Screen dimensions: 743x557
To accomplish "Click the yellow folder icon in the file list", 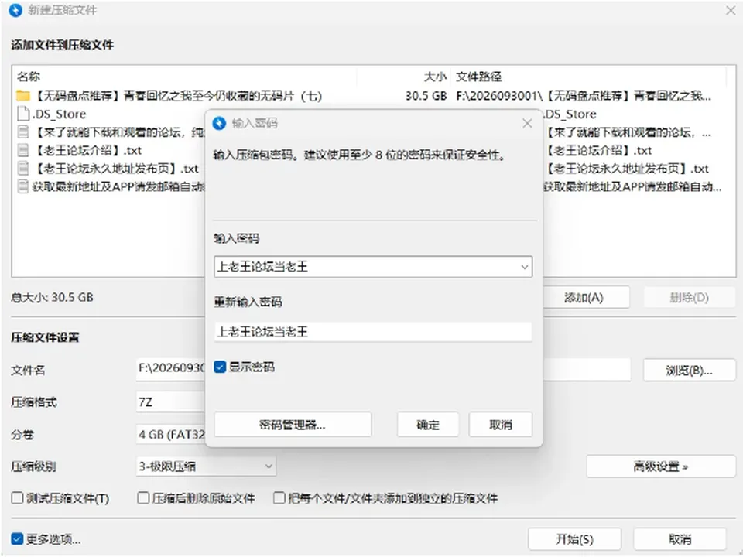I will click(22, 96).
